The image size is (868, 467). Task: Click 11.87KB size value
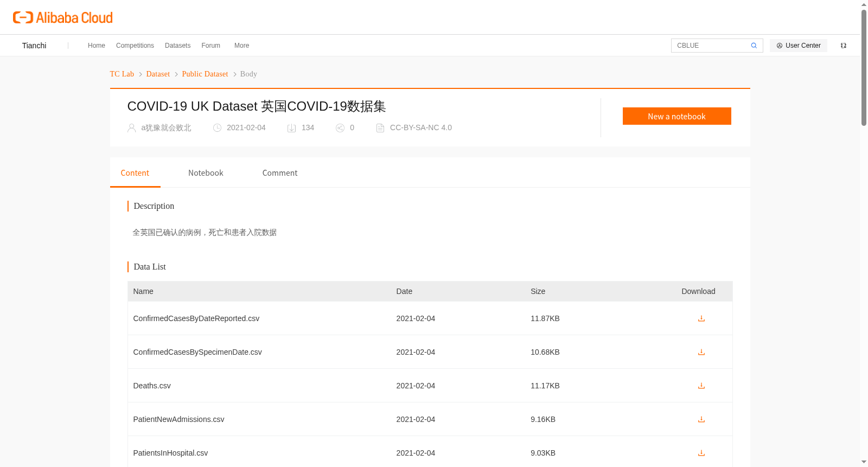545,318
